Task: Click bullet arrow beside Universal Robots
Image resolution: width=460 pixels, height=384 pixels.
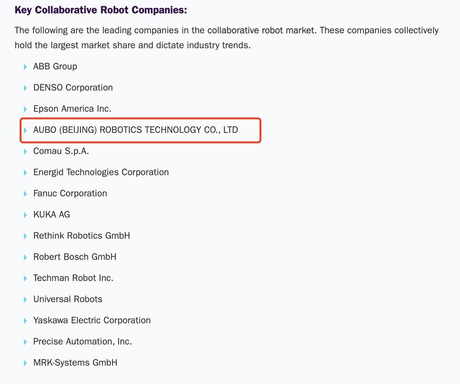Action: click(x=26, y=300)
